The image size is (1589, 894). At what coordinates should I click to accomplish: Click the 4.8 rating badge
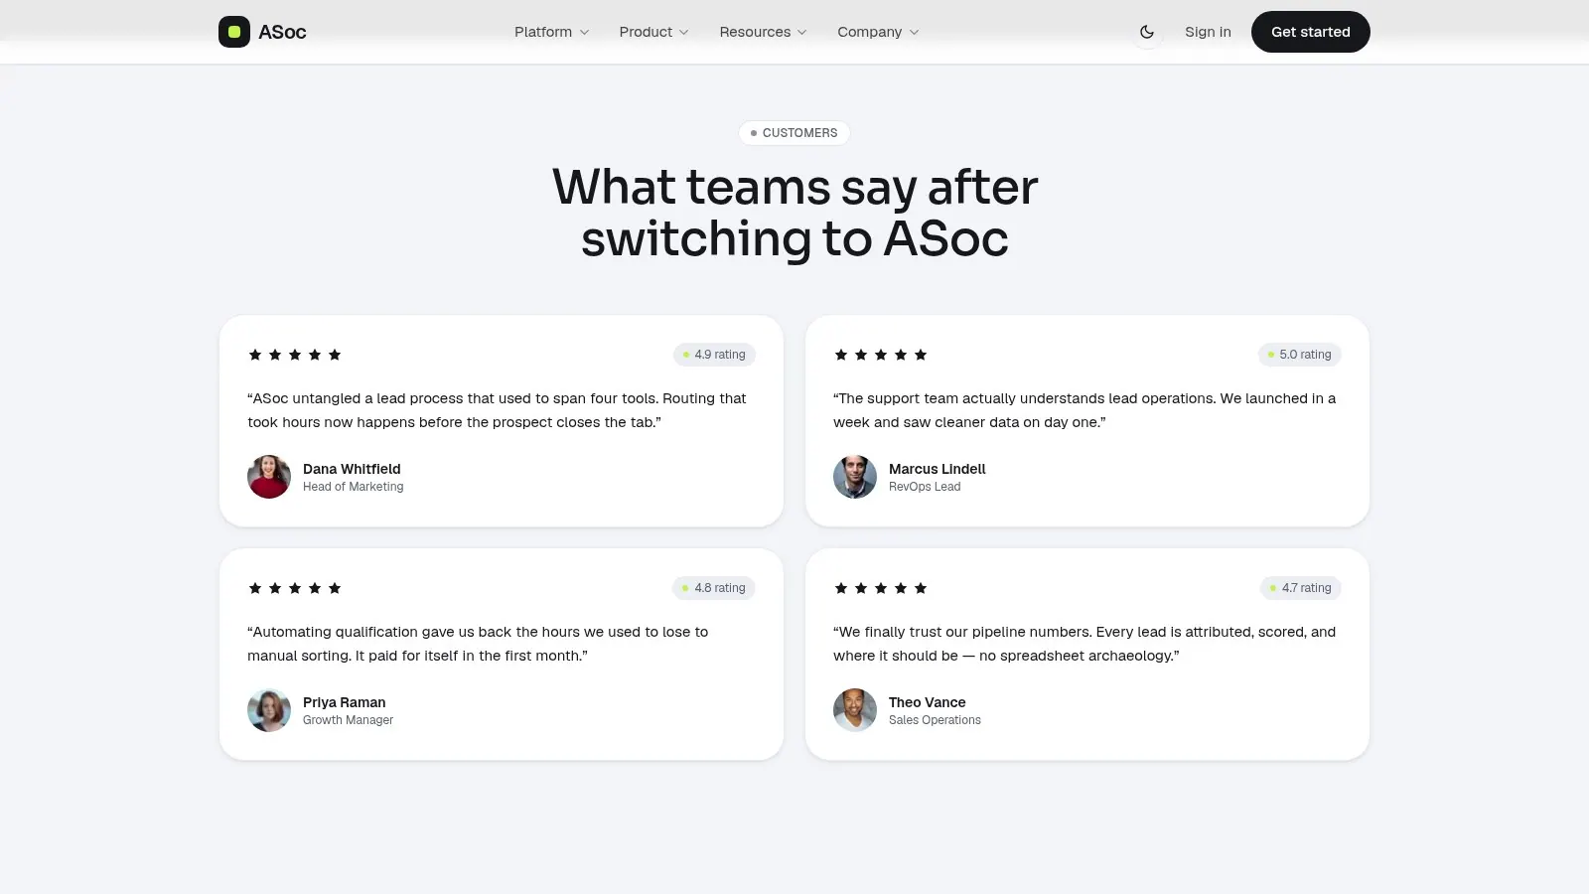pyautogui.click(x=714, y=588)
